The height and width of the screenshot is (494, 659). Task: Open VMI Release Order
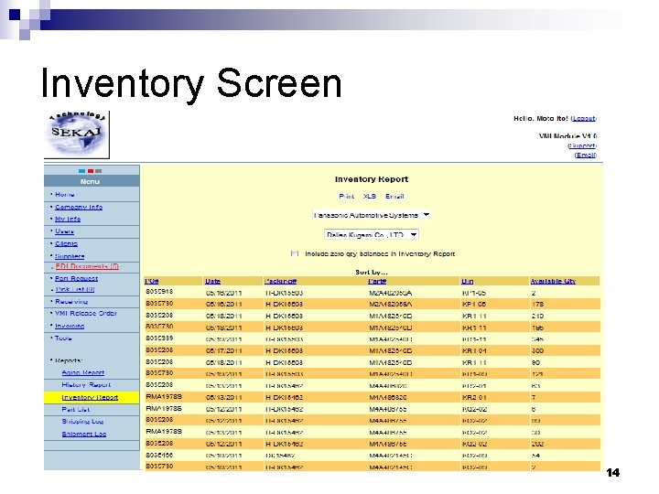[86, 314]
